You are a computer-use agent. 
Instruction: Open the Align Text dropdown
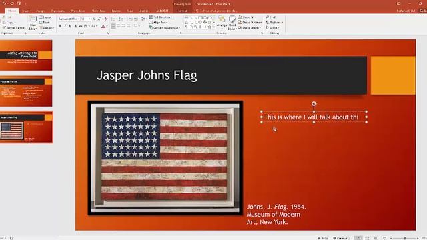(x=159, y=22)
